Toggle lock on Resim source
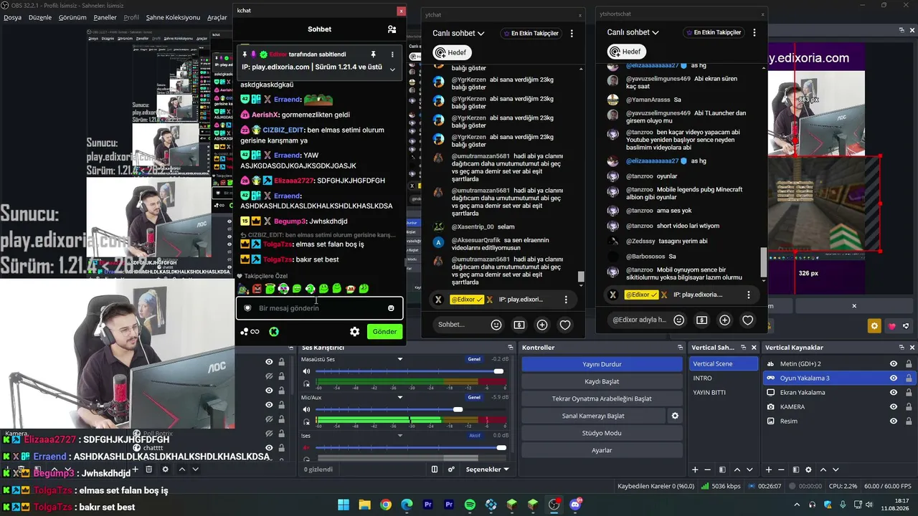 pyautogui.click(x=909, y=421)
